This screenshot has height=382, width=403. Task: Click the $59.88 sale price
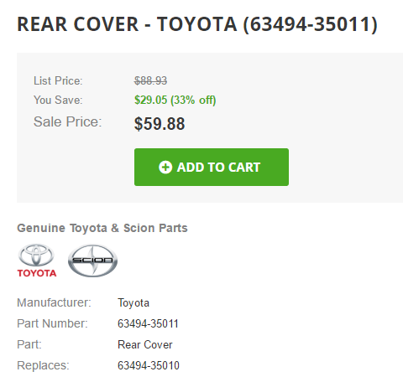coord(160,124)
